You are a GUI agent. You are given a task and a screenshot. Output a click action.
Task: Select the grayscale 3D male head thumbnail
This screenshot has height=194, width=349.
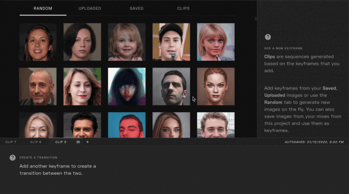171,86
